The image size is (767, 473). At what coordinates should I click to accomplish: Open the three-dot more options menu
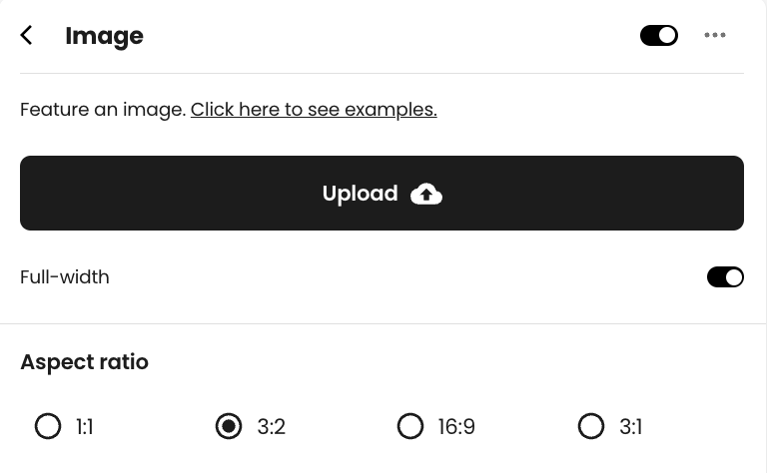(715, 35)
